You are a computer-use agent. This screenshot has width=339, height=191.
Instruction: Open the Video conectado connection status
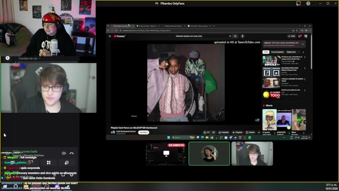pos(25,151)
